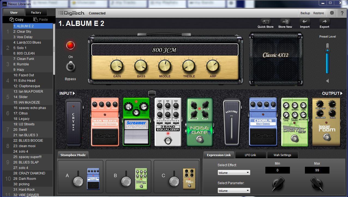Open the settings gear icon

click(332, 13)
